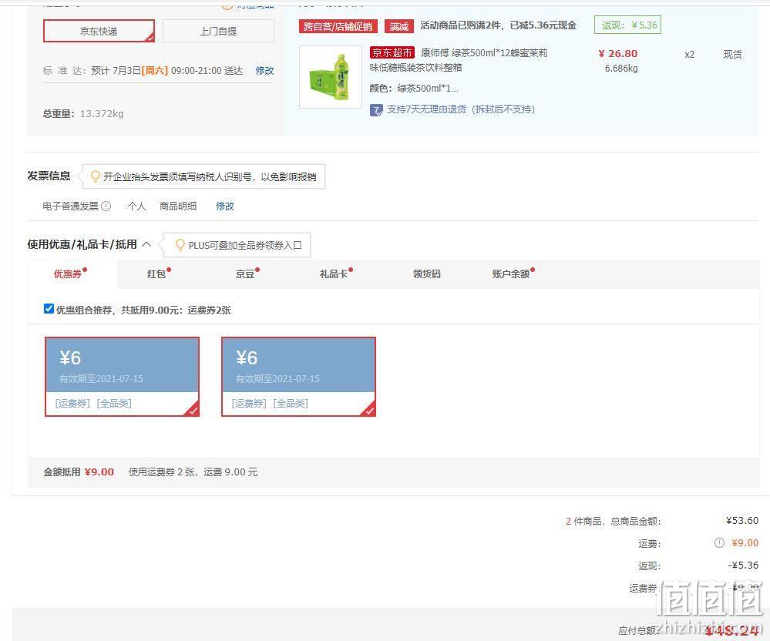
Task: Click the product price ¥ 26.80
Action: tap(617, 53)
